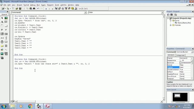Click the Full Module View button

tap(14, 101)
